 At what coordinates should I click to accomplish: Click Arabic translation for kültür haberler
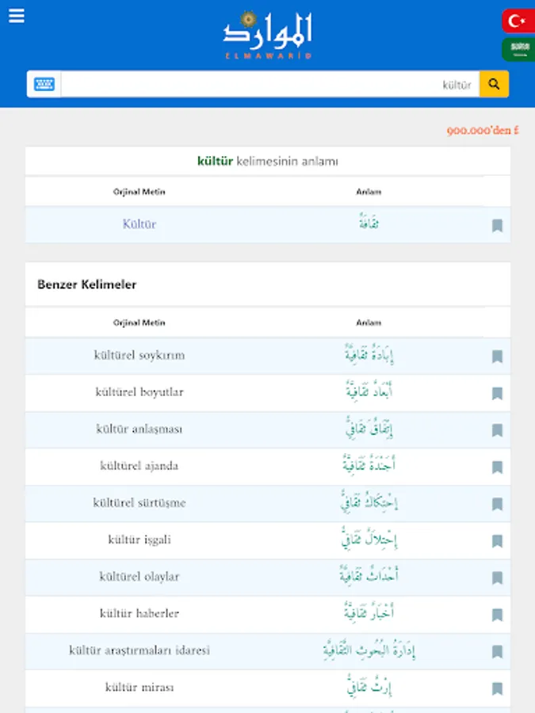(369, 612)
